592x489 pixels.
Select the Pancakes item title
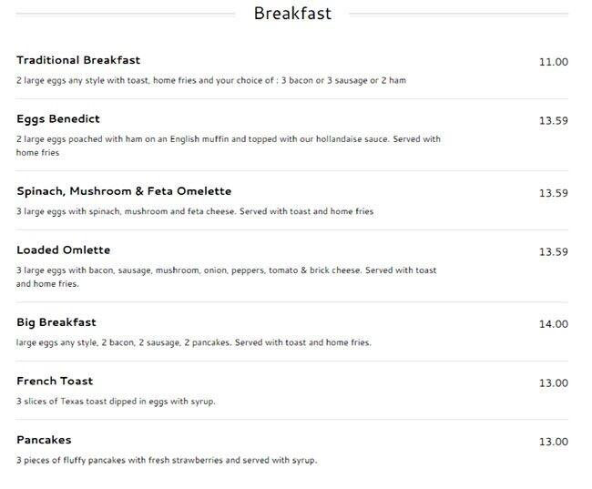[x=44, y=441]
